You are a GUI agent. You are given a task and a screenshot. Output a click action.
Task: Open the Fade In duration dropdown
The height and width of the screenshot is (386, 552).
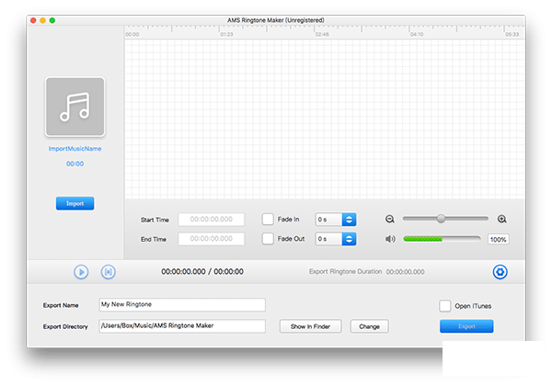click(336, 220)
